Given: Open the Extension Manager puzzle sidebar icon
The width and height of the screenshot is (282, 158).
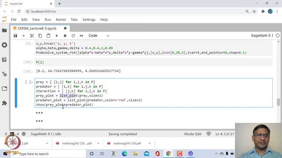Looking at the screenshot, I should 4,103.
